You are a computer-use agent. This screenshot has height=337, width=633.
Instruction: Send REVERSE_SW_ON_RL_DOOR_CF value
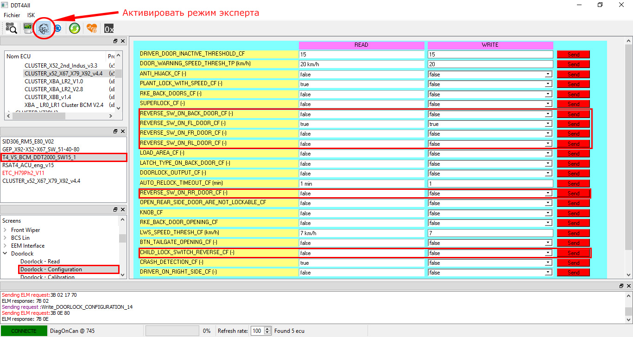(x=573, y=144)
